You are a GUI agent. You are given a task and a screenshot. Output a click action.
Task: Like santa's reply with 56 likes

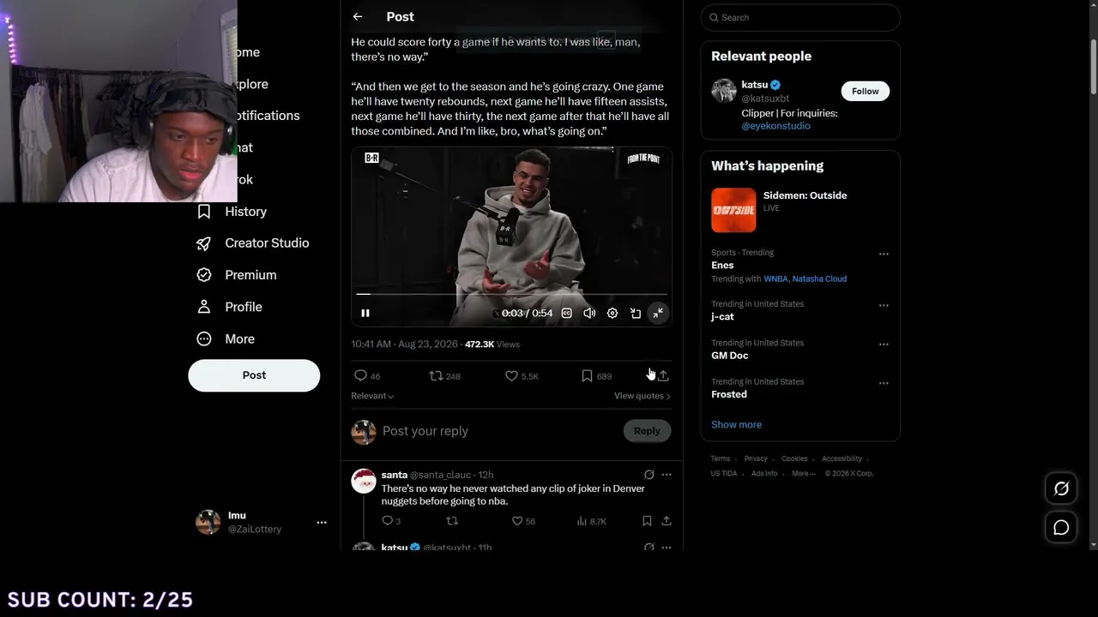click(523, 521)
